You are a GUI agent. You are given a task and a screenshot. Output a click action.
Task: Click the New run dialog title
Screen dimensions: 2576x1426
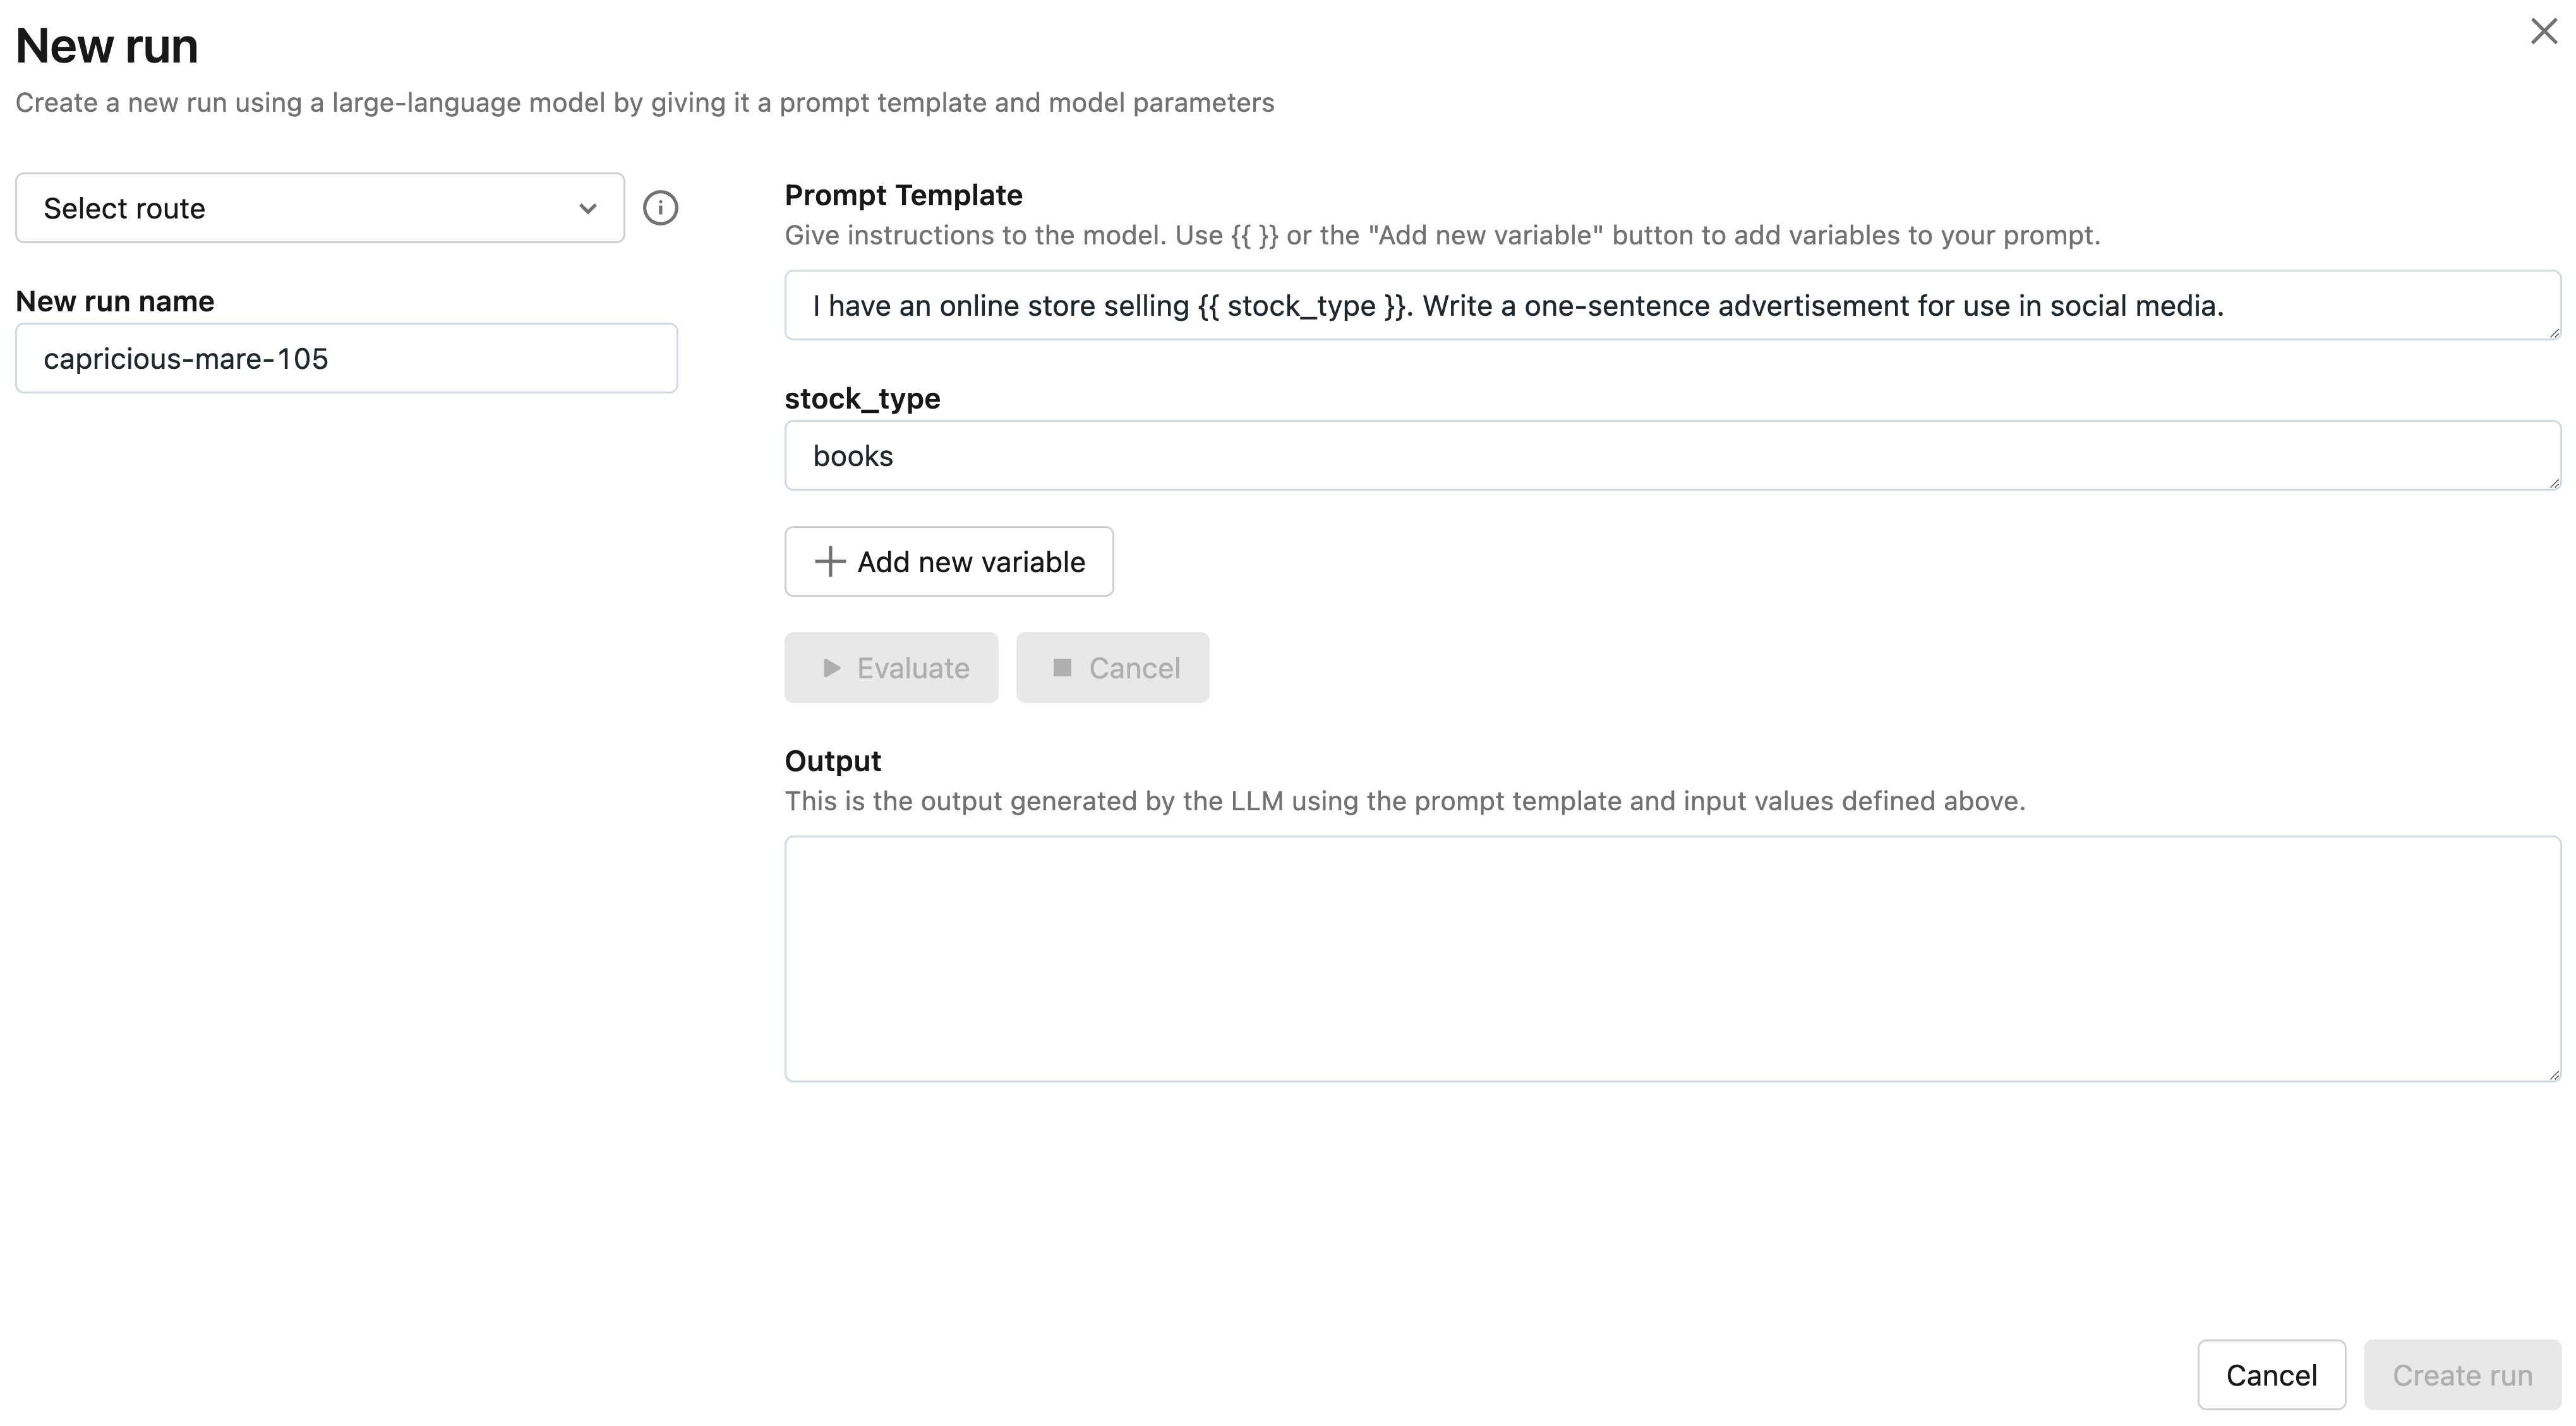click(107, 46)
